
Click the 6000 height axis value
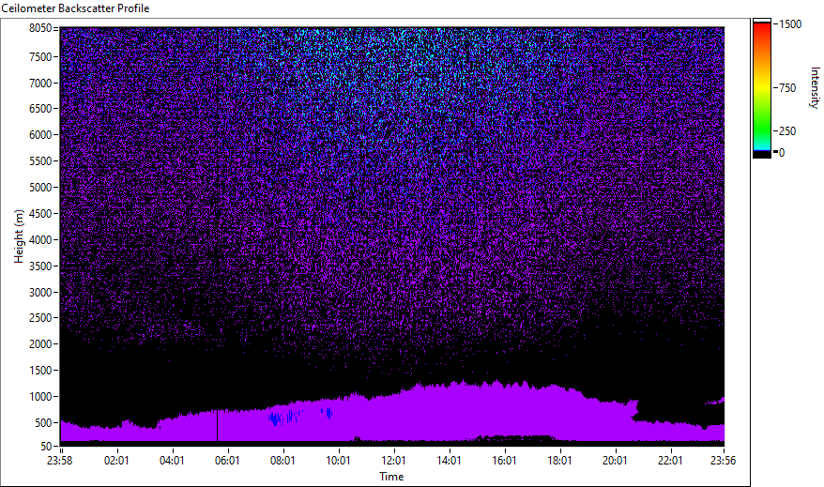pos(40,135)
